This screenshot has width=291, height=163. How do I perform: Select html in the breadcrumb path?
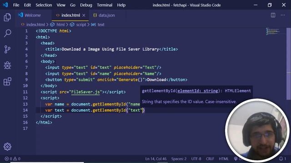click(x=60, y=24)
